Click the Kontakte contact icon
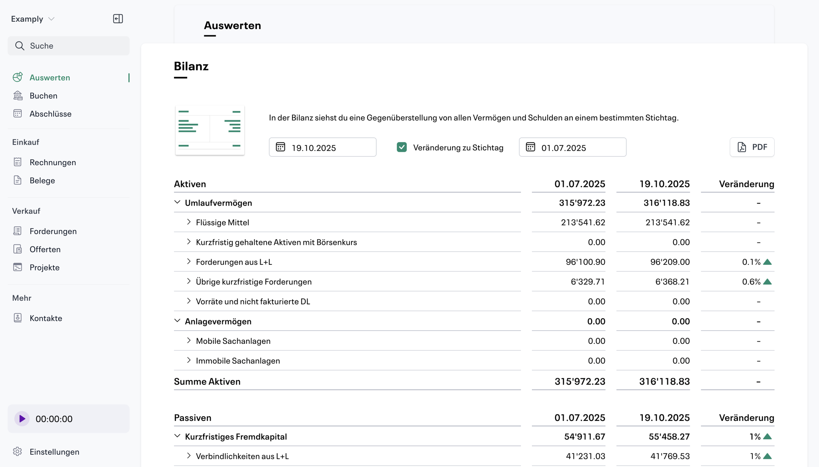Viewport: 819px width, 467px height. (x=17, y=318)
